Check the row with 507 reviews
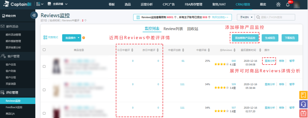 [44, 113]
